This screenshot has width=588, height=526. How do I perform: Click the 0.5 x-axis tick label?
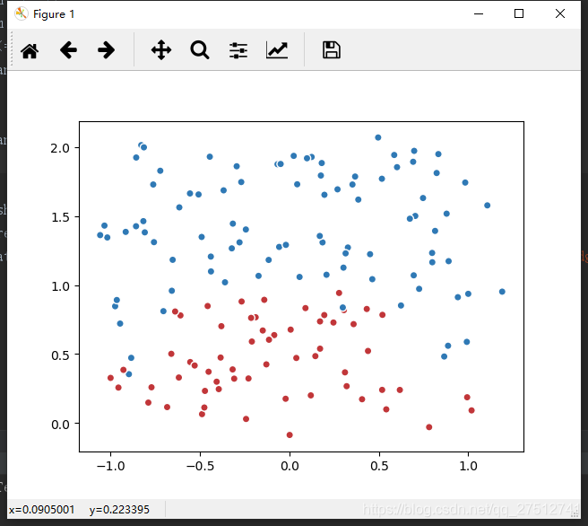(379, 466)
